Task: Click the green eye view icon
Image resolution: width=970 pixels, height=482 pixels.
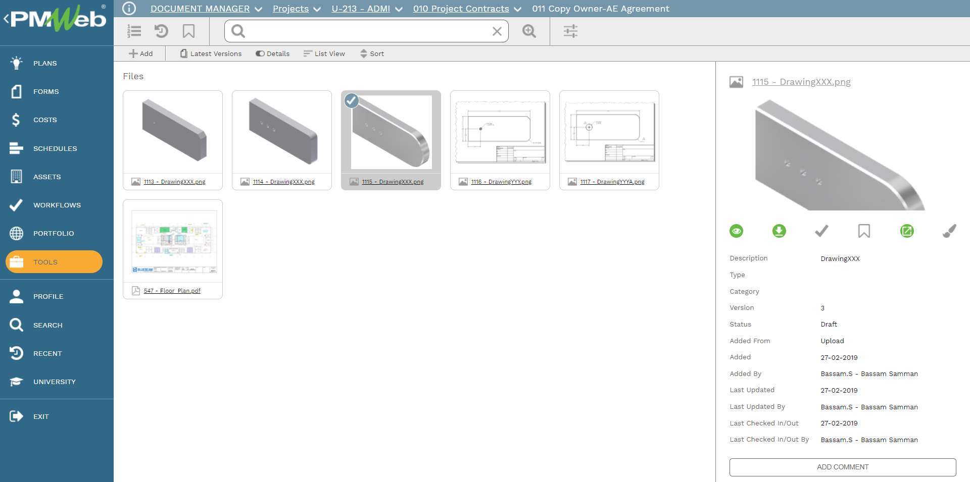Action: [x=737, y=231]
